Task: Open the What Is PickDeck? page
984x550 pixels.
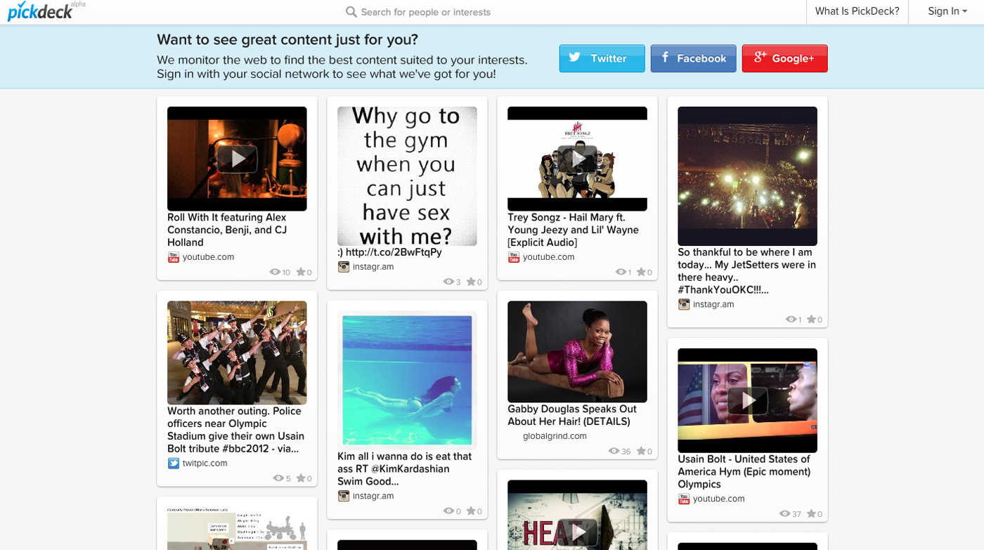Action: click(857, 11)
